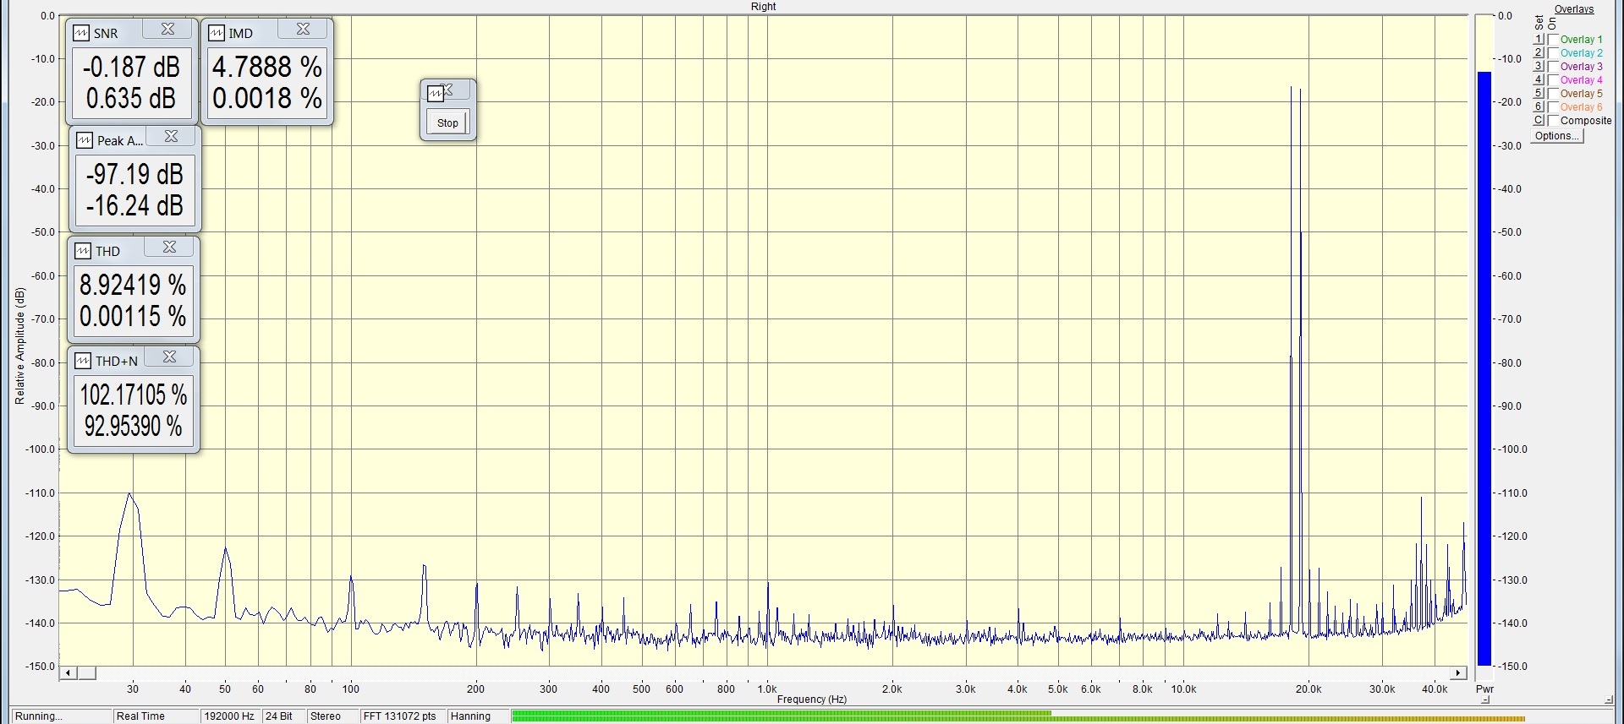Enable the Overlay 4 checkbox

coord(1553,80)
